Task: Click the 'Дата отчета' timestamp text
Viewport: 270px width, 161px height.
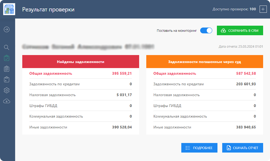Action: [241, 47]
